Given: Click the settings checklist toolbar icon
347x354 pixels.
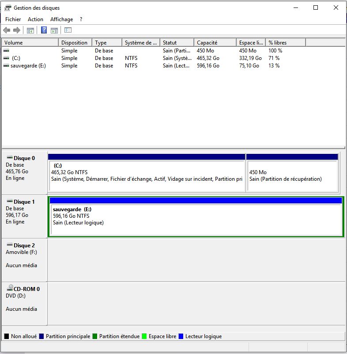Looking at the screenshot, I should point(68,30).
